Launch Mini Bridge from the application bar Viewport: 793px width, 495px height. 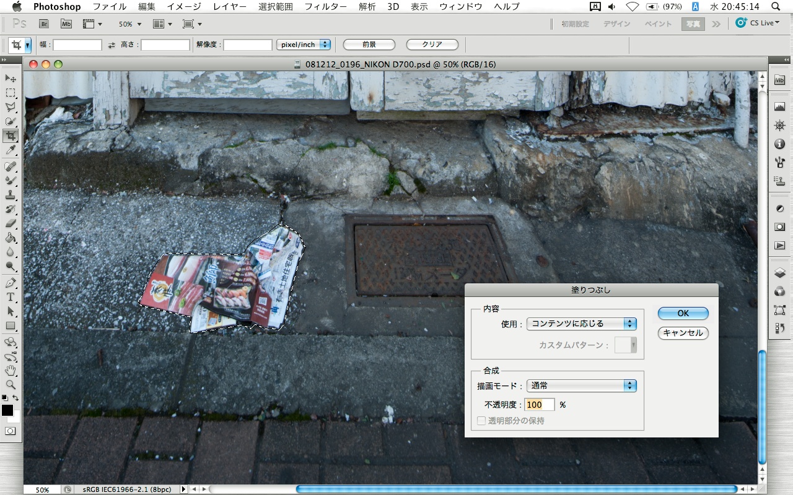66,24
